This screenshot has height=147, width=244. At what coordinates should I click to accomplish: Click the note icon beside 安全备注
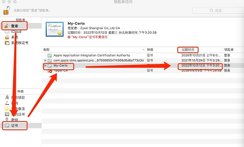tap(7, 109)
